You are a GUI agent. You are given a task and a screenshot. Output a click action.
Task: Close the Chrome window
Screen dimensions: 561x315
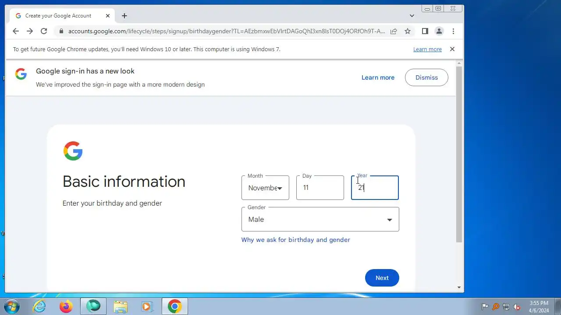pyautogui.click(x=453, y=8)
